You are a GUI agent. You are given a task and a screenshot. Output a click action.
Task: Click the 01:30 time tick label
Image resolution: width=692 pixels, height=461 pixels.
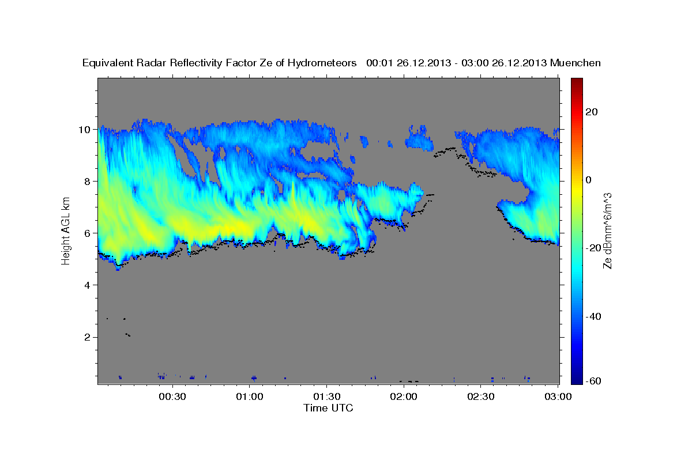coord(327,397)
